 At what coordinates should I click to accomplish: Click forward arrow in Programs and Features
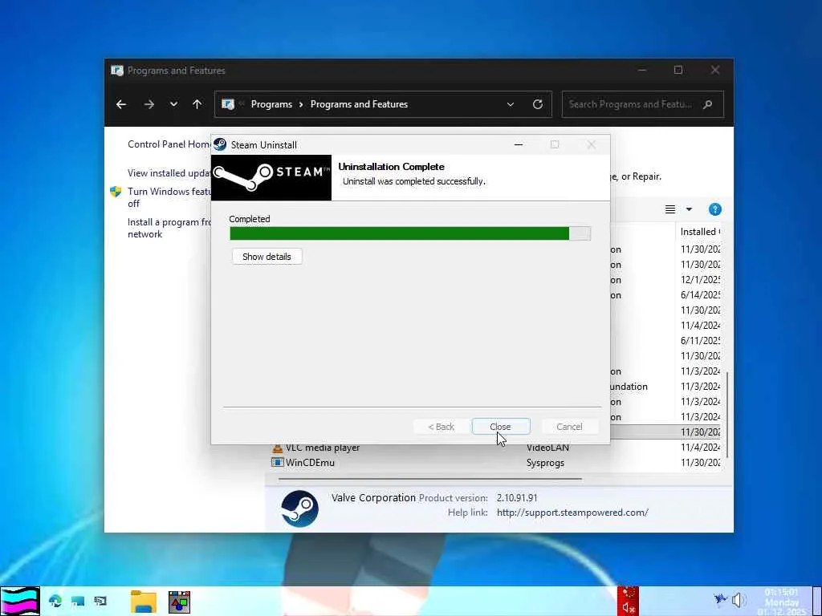149,104
